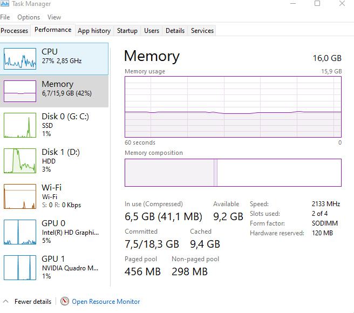Open the File menu
The image size is (354, 313).
click(5, 17)
